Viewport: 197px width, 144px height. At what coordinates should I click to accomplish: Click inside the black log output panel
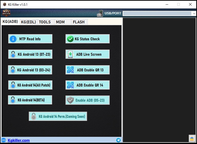pos(159,80)
